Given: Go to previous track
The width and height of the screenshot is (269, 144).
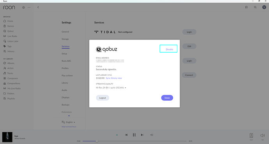Looking at the screenshot, I should 126,135.
